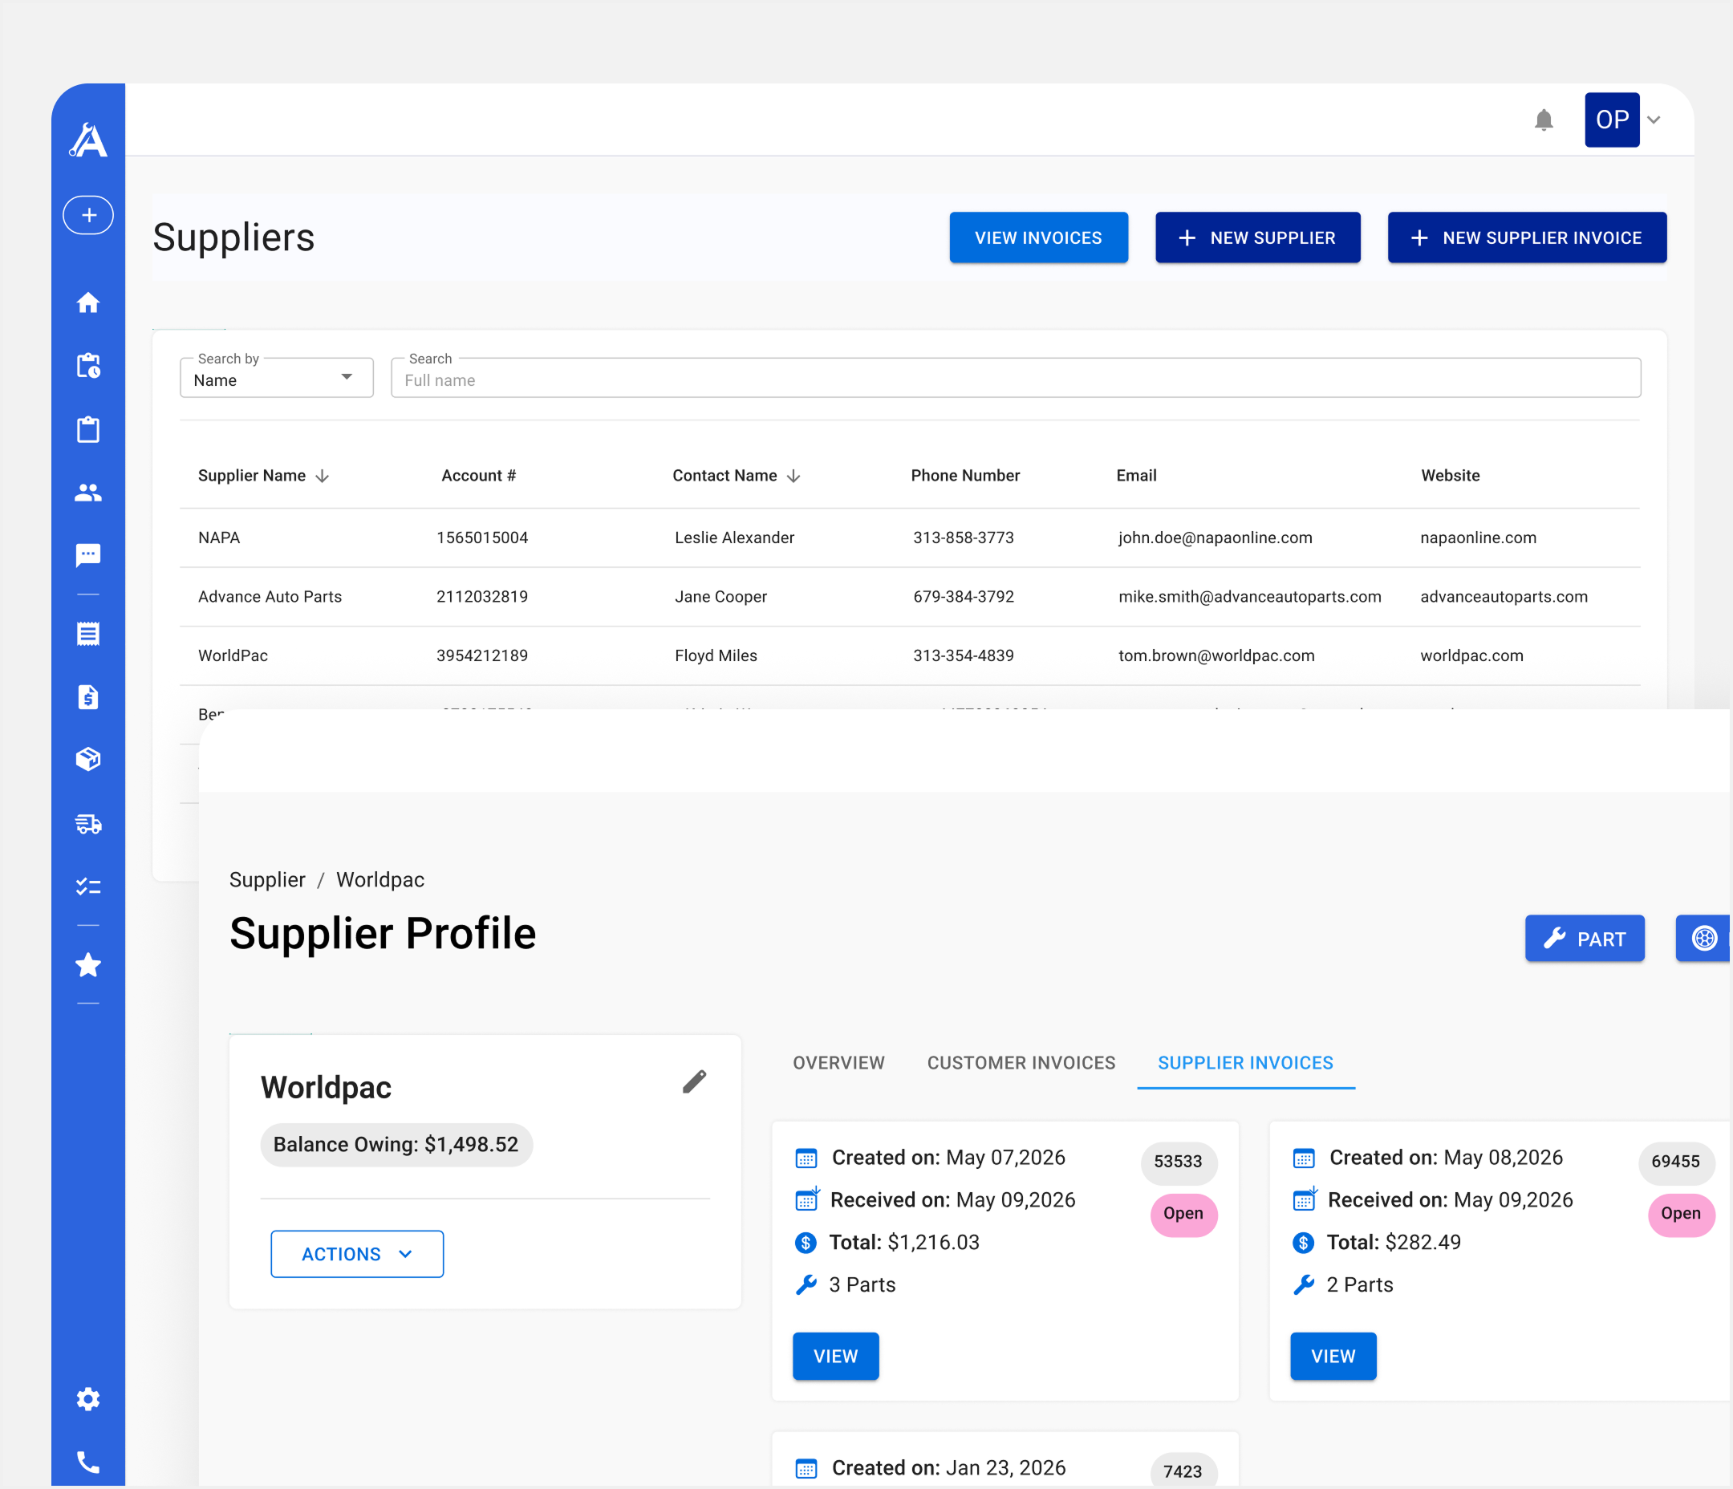Click the Website column header
1733x1489 pixels.
click(1450, 476)
